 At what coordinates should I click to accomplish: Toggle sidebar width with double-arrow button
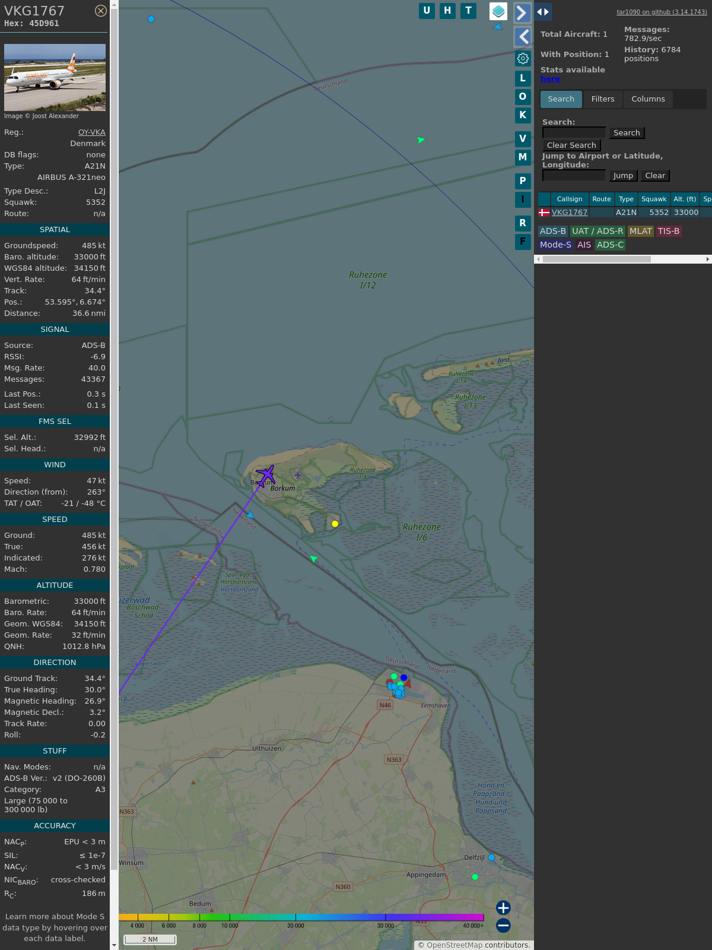coord(543,12)
